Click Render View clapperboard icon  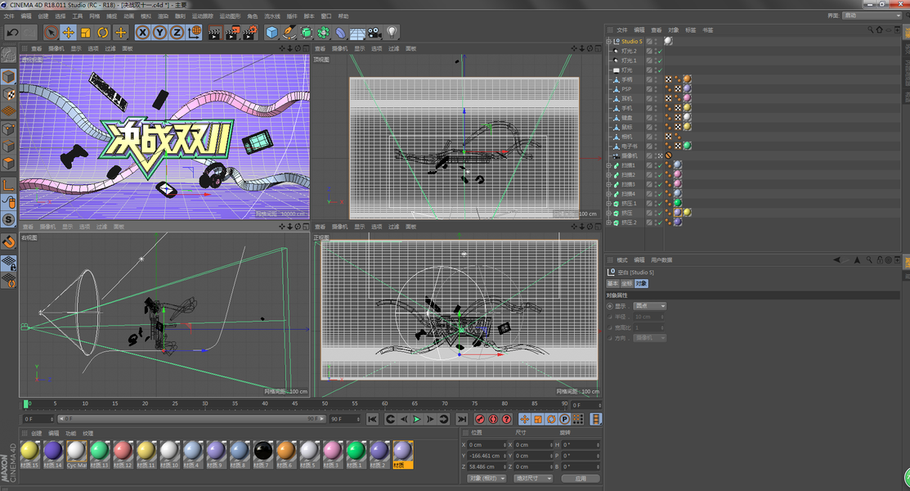(x=215, y=33)
